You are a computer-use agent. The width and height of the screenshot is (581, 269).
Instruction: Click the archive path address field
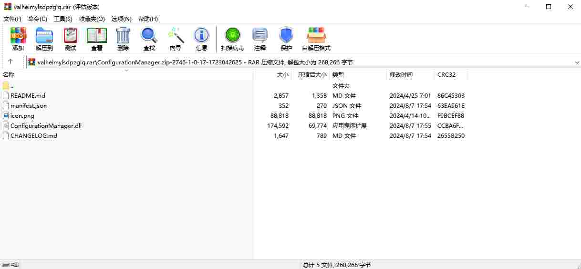tap(303, 62)
